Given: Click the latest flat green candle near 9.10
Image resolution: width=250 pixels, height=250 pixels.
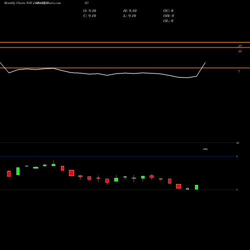Looking at the screenshot, I should click(x=205, y=149).
